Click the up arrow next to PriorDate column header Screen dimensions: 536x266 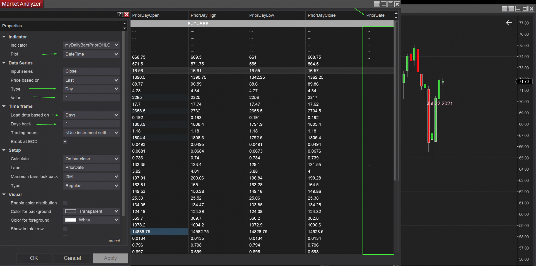(396, 13)
